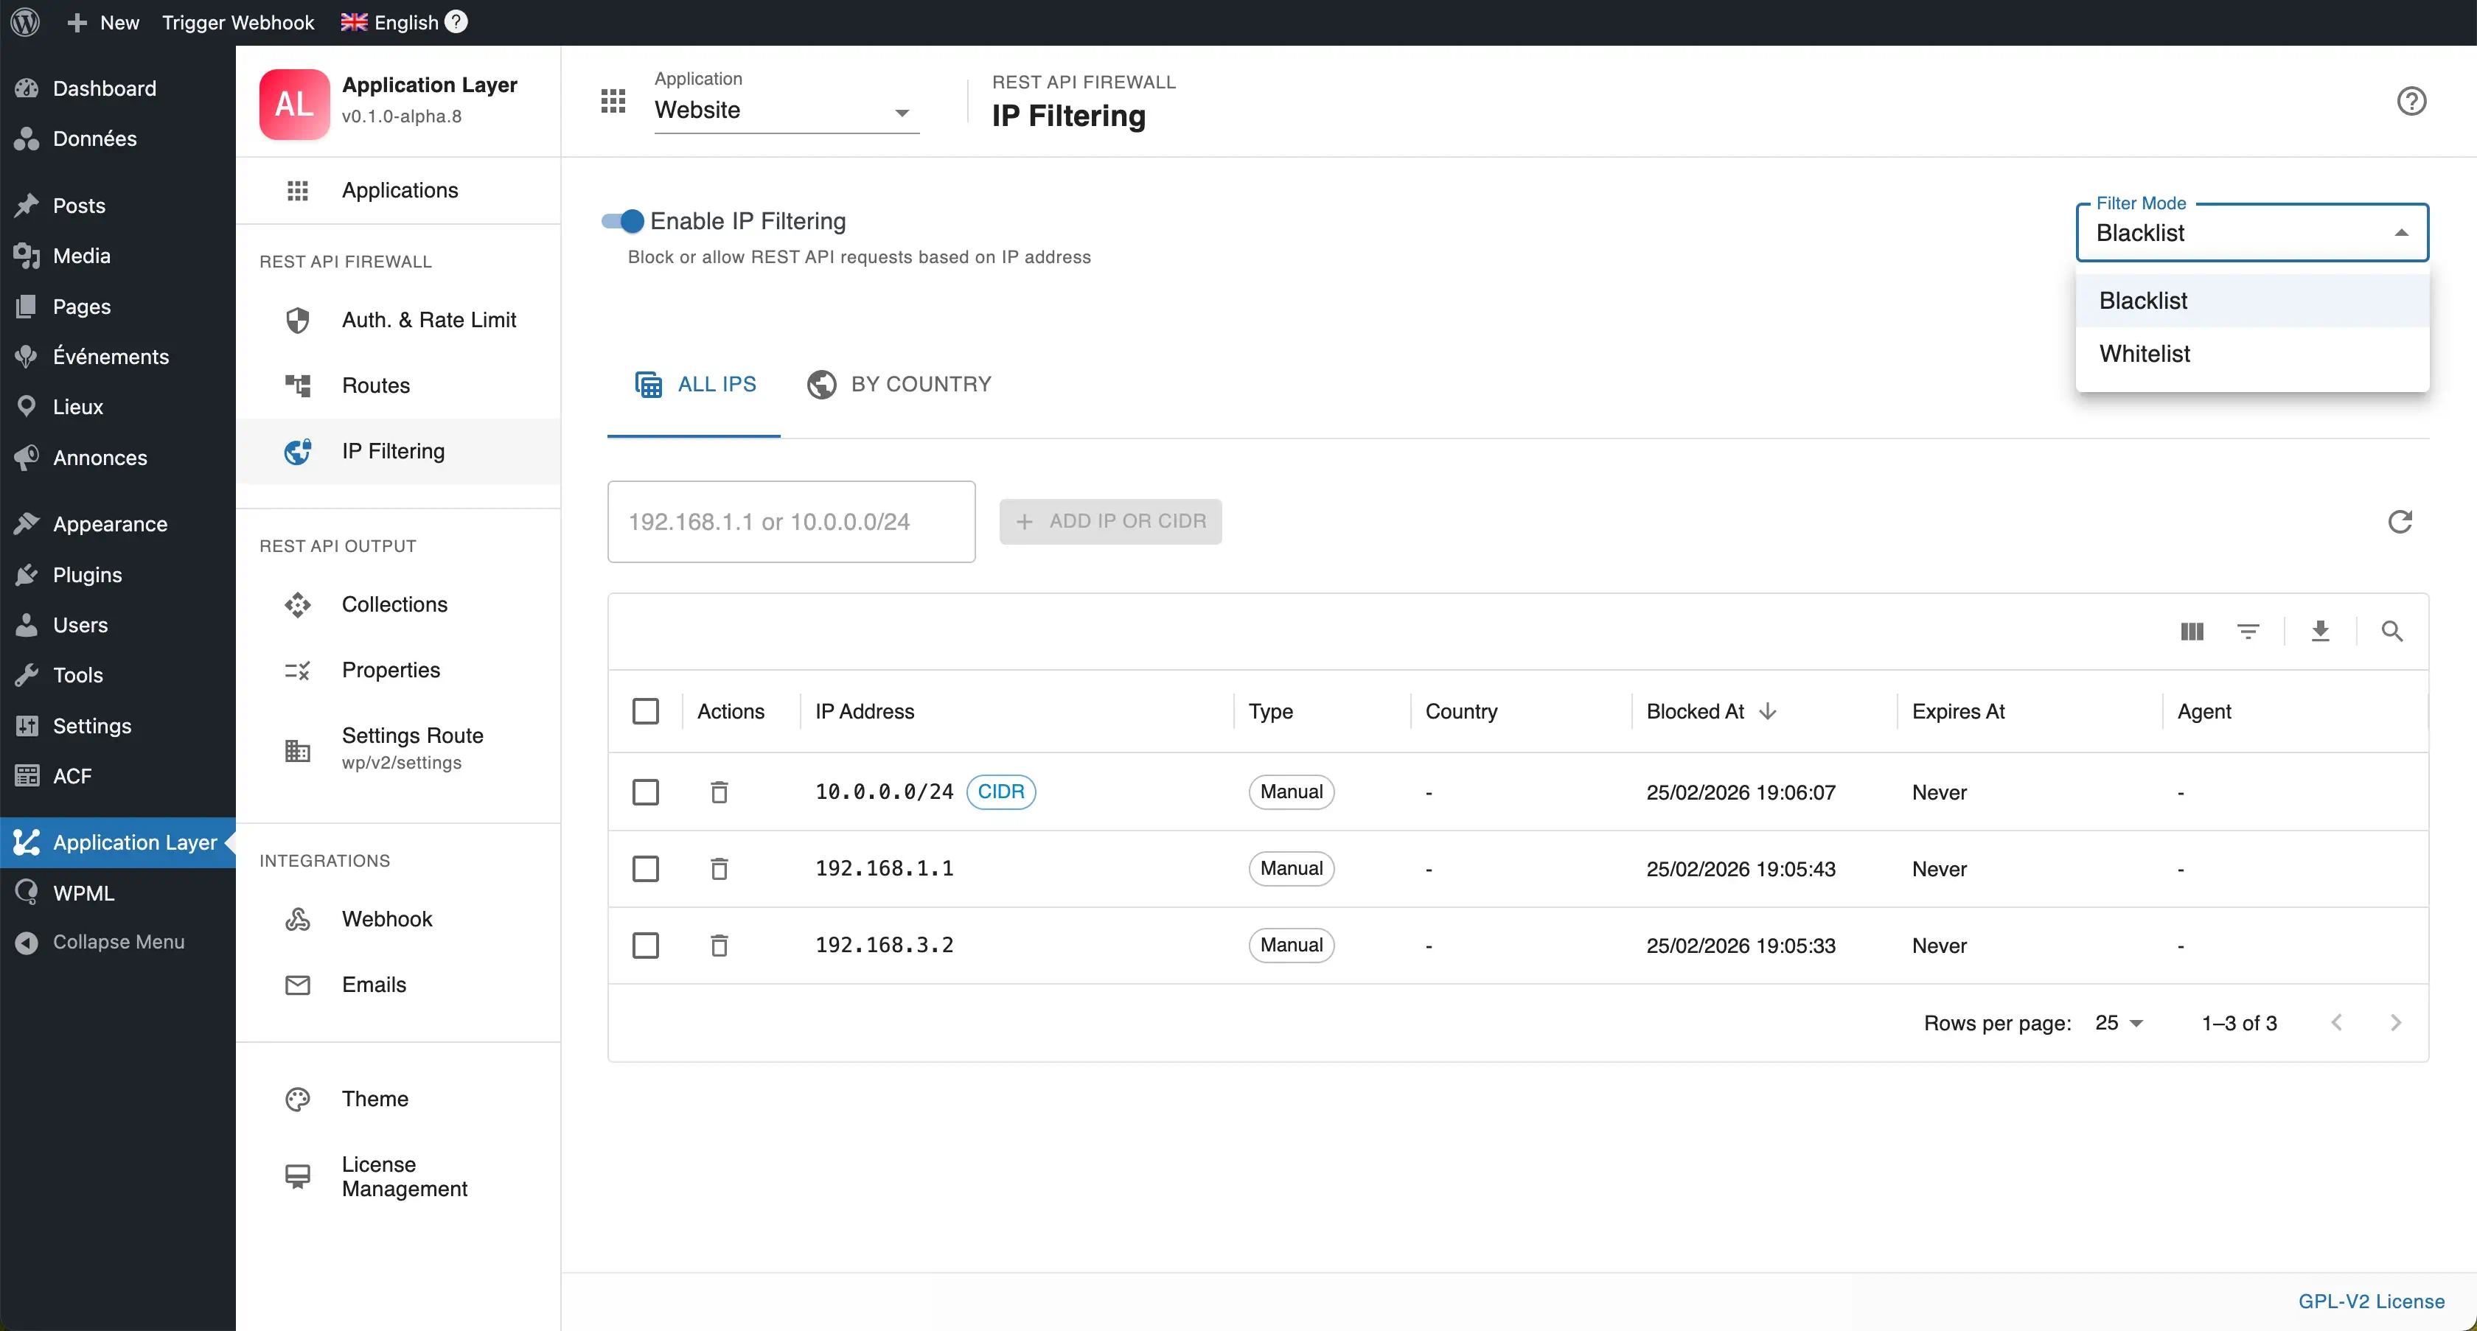Check the select-all header checkbox
Viewport: 2477px width, 1331px height.
(x=645, y=711)
